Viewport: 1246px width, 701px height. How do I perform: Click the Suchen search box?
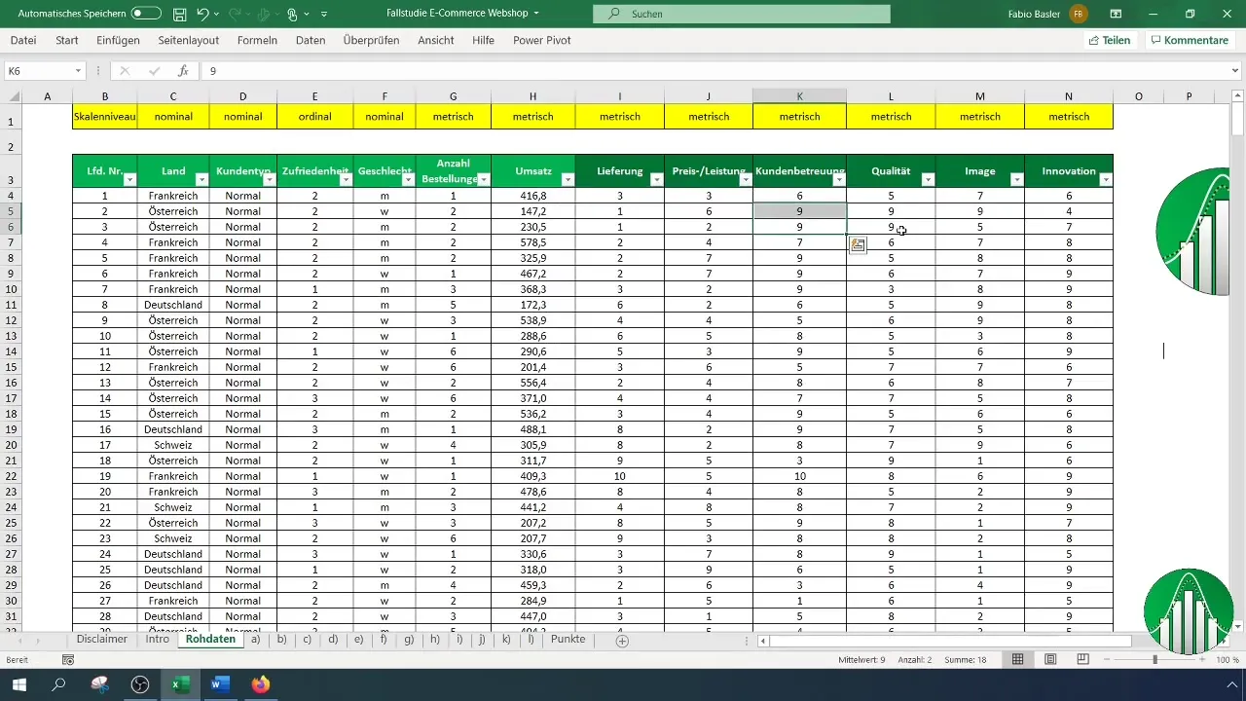click(742, 14)
